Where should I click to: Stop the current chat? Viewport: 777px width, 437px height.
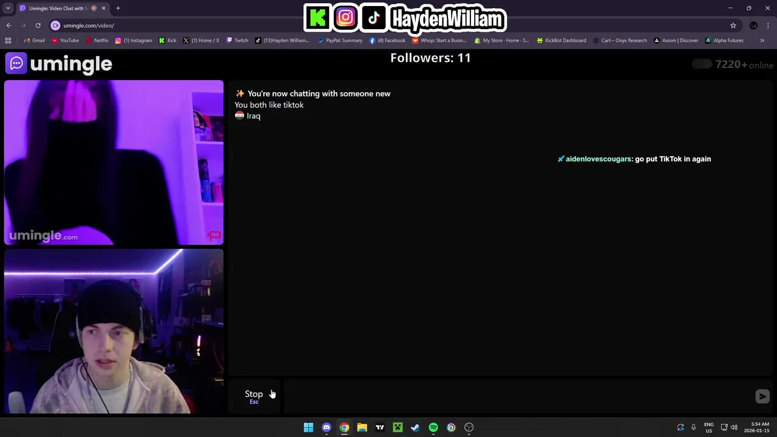(254, 396)
